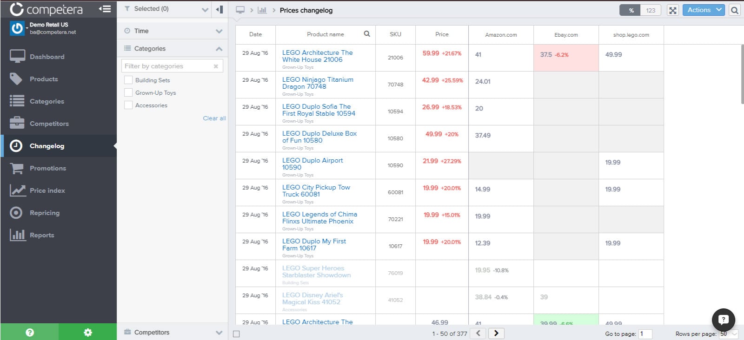Check the Building Sets category checkbox
Viewport: 744px width, 340px height.
pyautogui.click(x=128, y=80)
